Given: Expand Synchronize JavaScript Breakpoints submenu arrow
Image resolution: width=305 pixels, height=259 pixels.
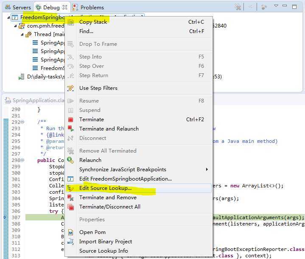Looking at the screenshot, I should [207, 170].
